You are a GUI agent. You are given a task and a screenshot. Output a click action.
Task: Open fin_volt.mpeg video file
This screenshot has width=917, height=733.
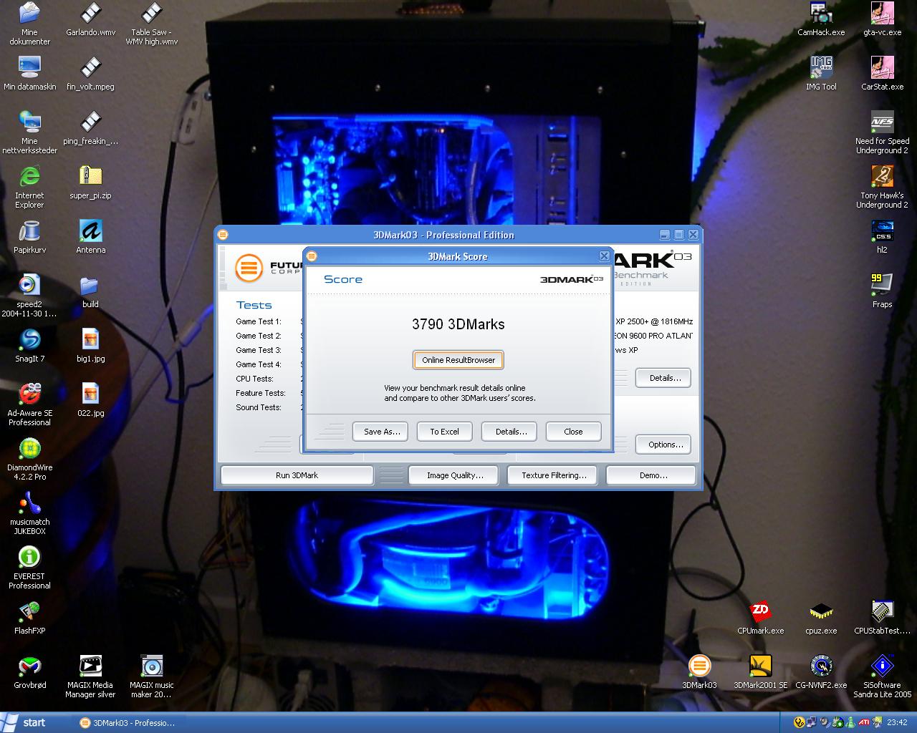pos(90,68)
